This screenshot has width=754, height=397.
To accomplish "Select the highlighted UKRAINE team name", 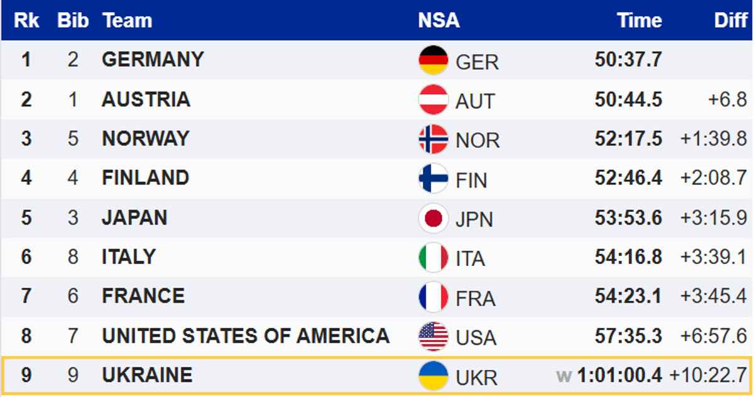I will (147, 375).
